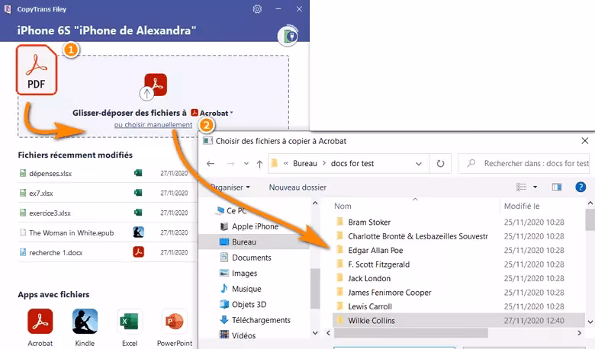Click the search field for docs for test
595x349 pixels.
[x=534, y=163]
